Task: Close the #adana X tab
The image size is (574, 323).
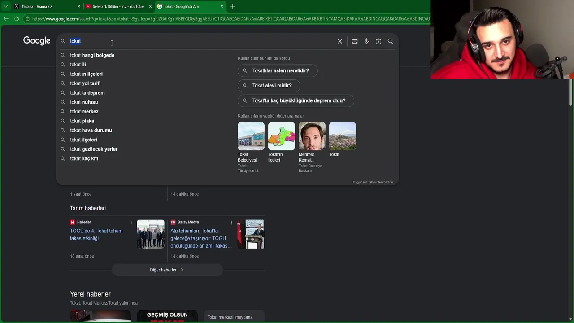Action: tap(79, 6)
